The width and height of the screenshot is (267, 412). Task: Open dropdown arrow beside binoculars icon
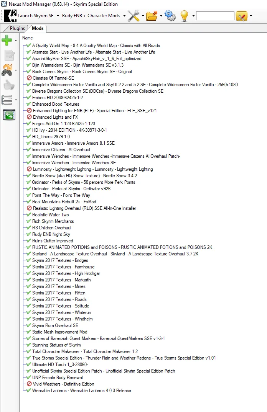click(x=16, y=70)
